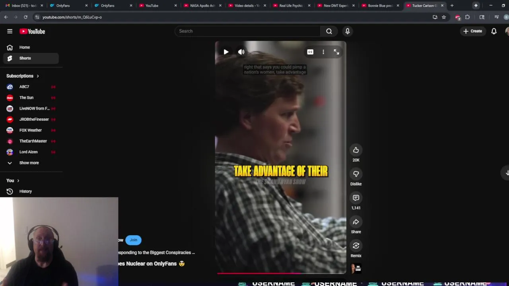Open the LiveNOW from FOX subscription
This screenshot has width=509, height=286.
tap(31, 108)
